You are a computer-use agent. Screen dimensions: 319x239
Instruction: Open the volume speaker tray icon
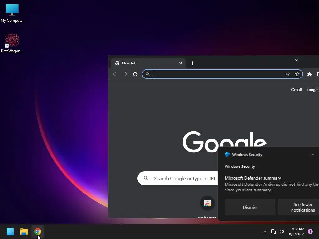[281, 232]
